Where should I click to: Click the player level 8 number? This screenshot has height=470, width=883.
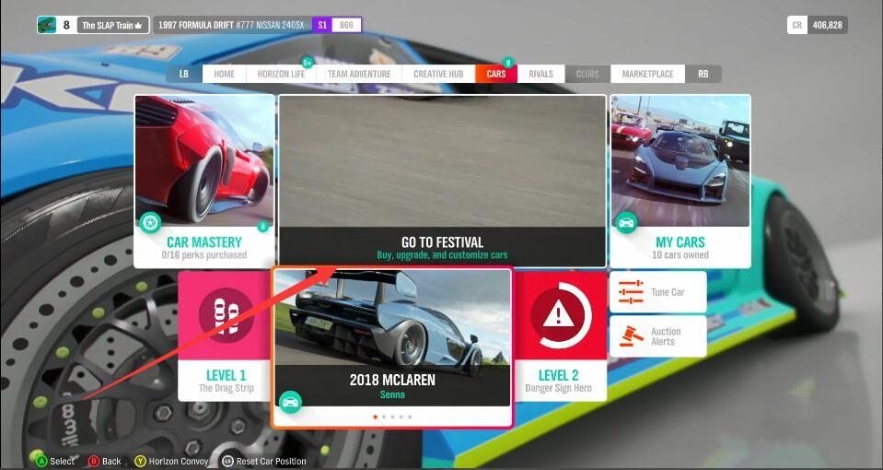click(x=66, y=25)
